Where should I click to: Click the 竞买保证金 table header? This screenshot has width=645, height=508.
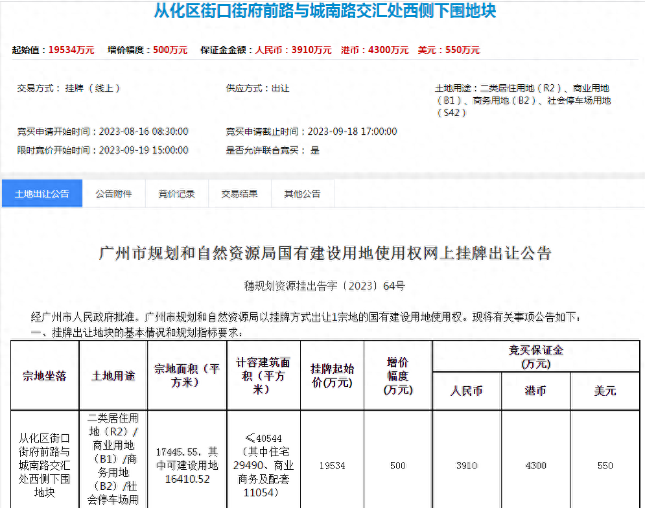coord(535,353)
